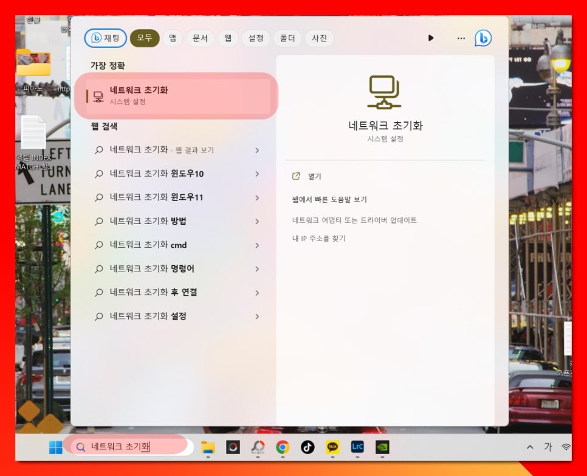
Task: Open TikTok from the taskbar
Action: pyautogui.click(x=307, y=447)
